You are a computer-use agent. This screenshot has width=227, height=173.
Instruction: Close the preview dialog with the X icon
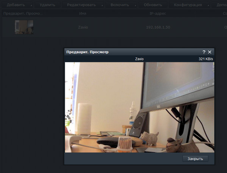coord(210,52)
